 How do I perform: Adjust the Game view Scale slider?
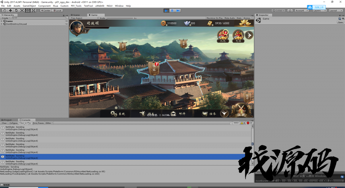pos(120,18)
